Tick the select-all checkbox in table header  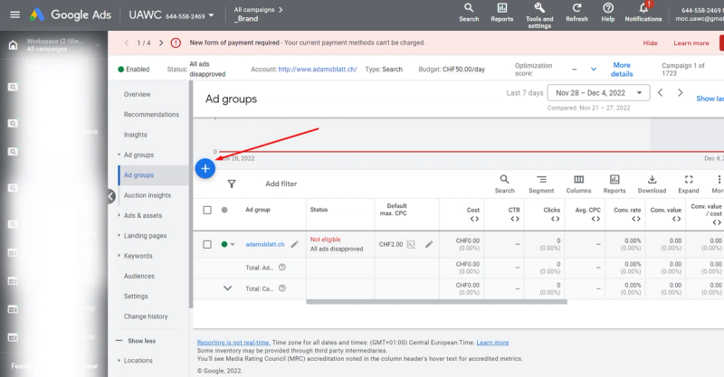click(207, 210)
